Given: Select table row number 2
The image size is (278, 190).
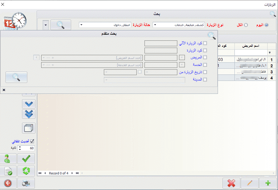Looking at the screenshot, I should 272,66.
